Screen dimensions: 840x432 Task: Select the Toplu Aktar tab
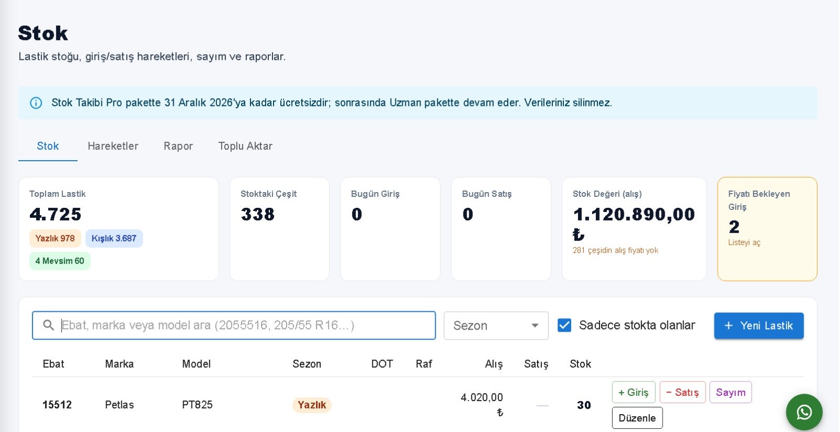245,146
